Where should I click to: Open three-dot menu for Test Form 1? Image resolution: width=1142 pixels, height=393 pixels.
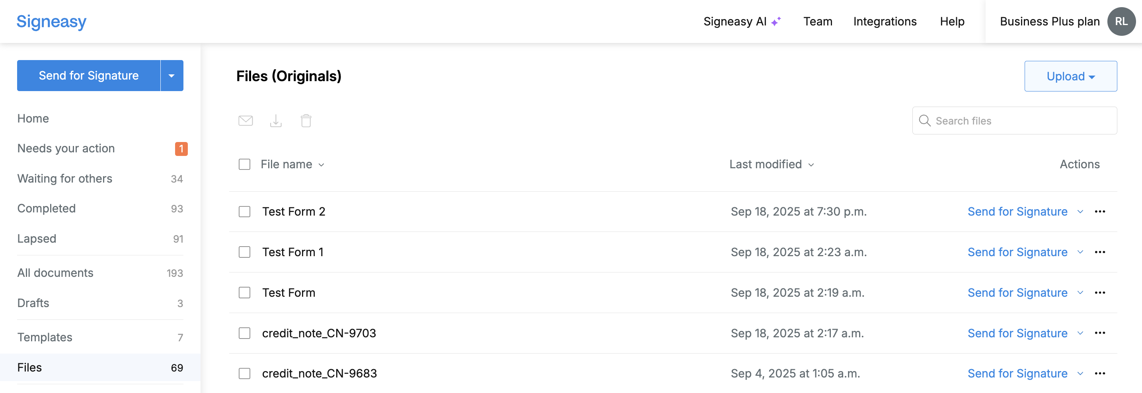1100,252
